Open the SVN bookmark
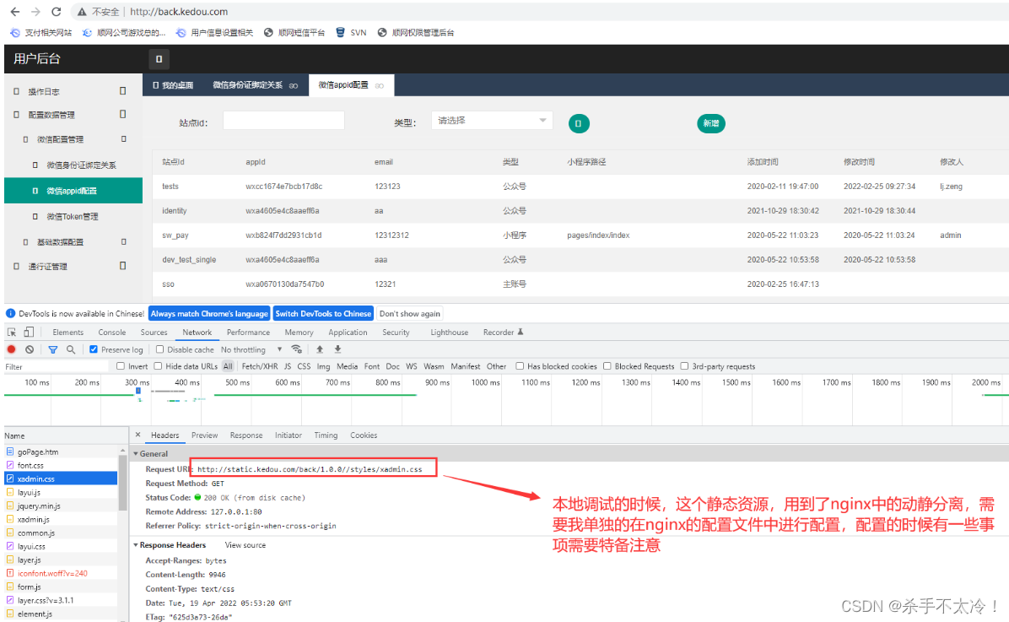 (351, 32)
